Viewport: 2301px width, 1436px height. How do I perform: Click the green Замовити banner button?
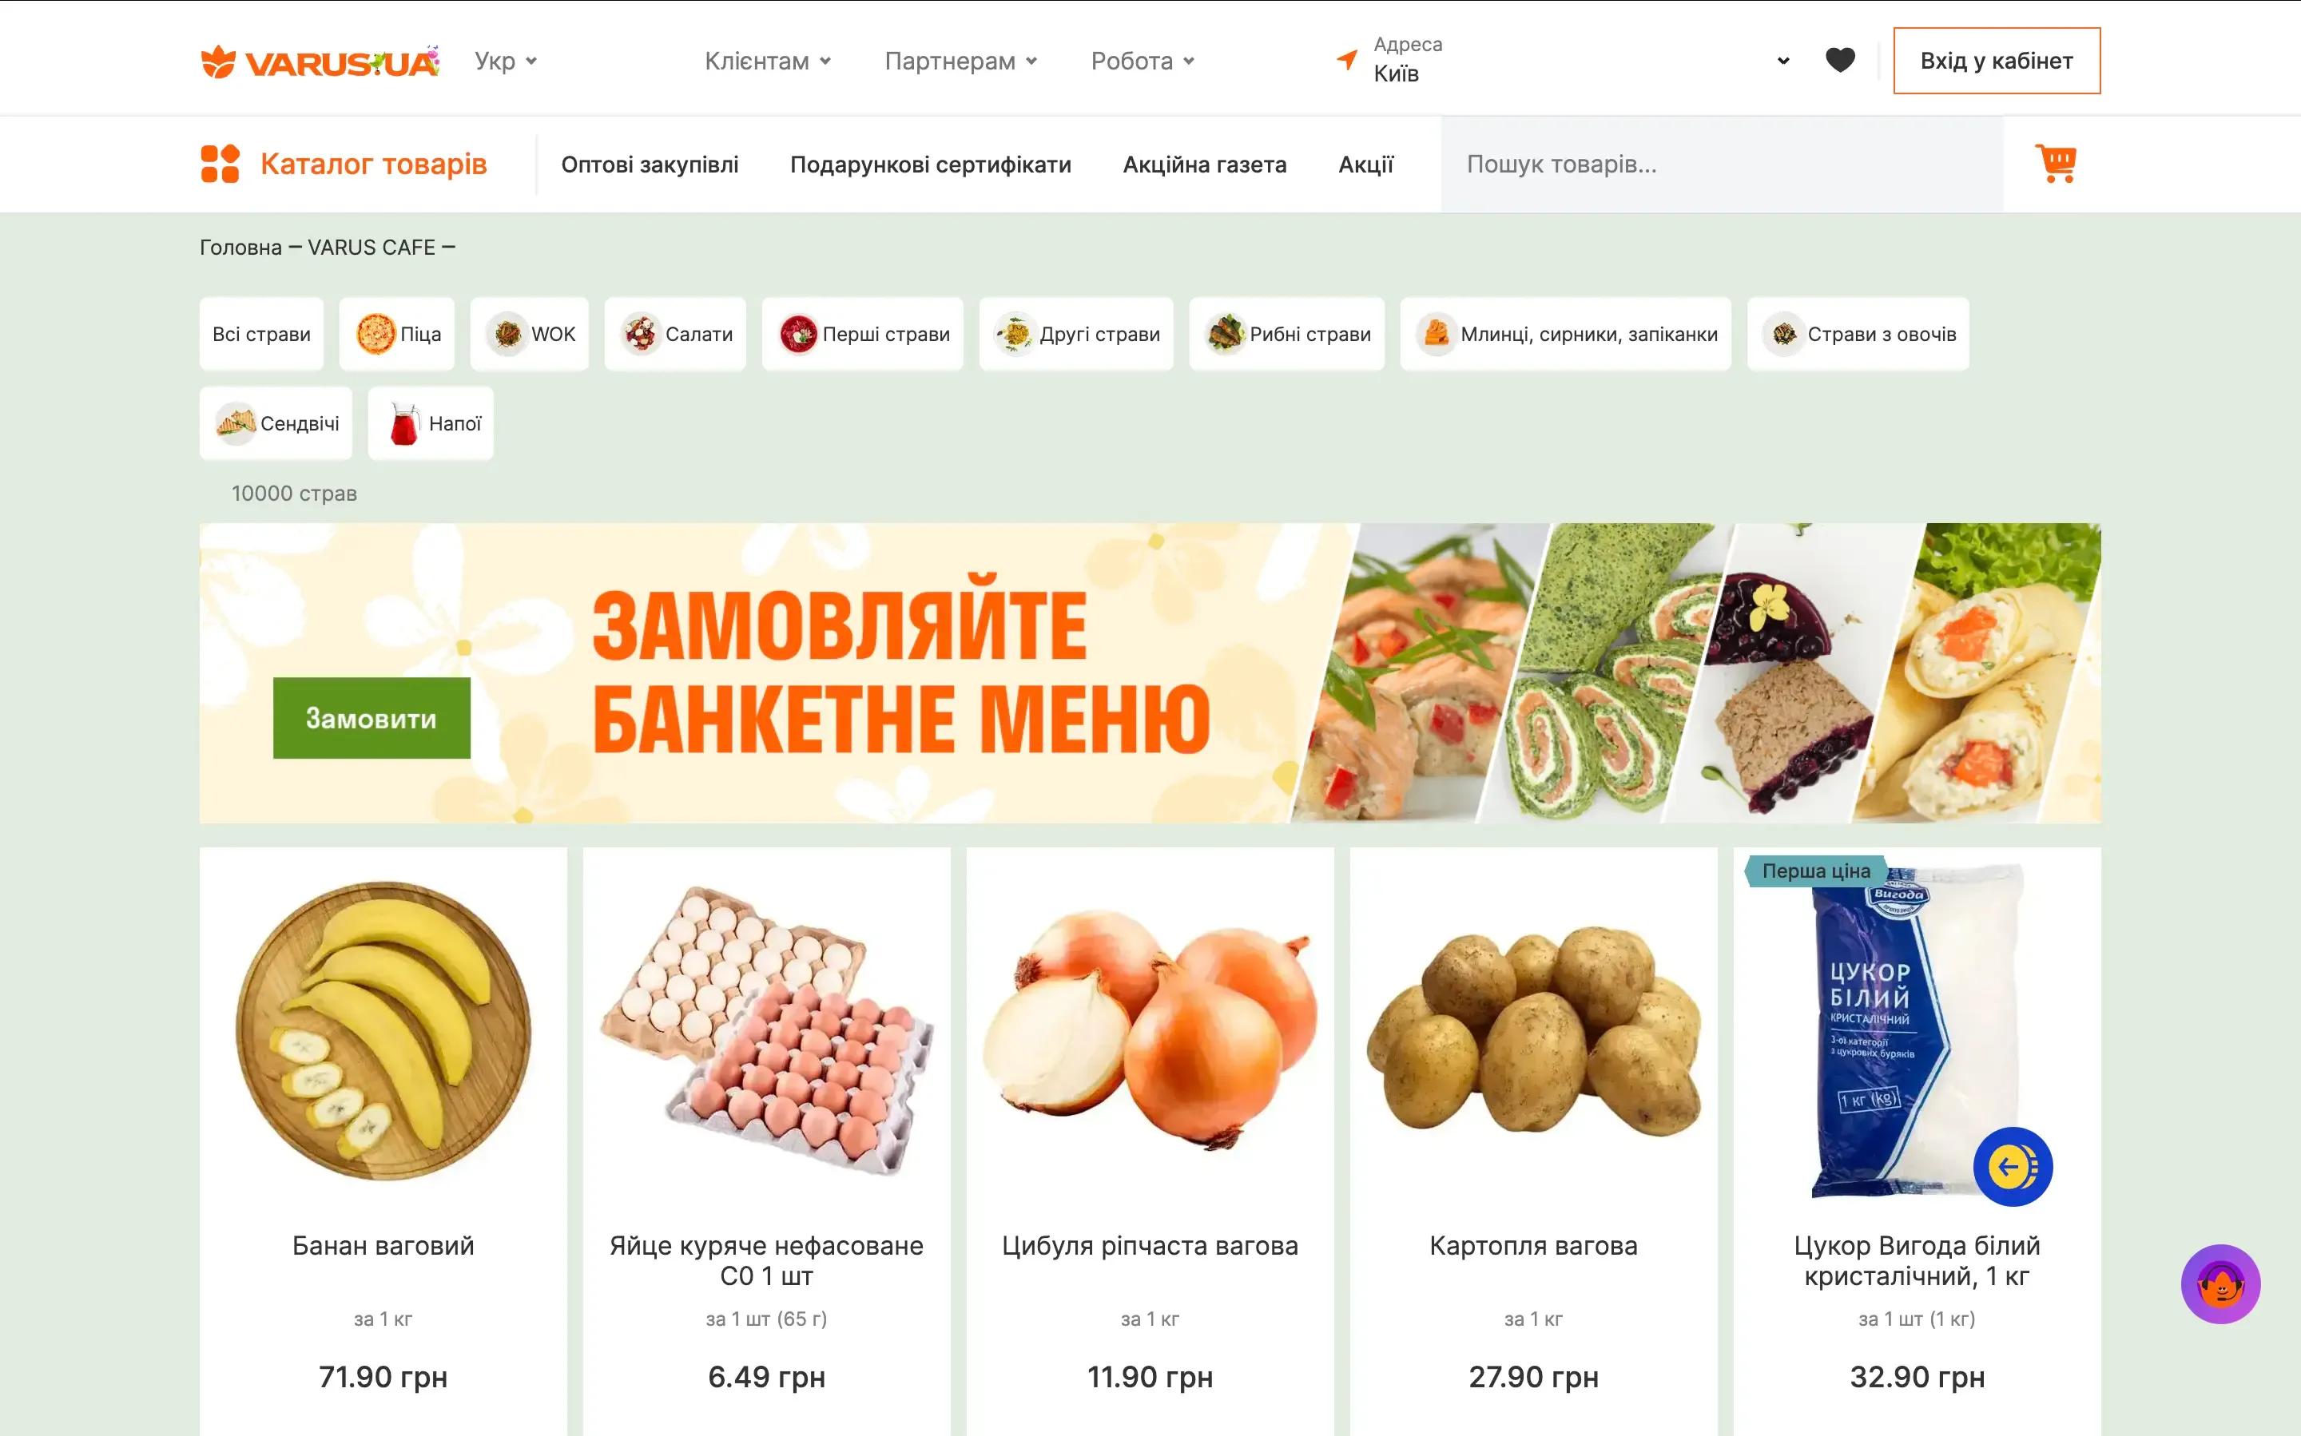pos(372,718)
